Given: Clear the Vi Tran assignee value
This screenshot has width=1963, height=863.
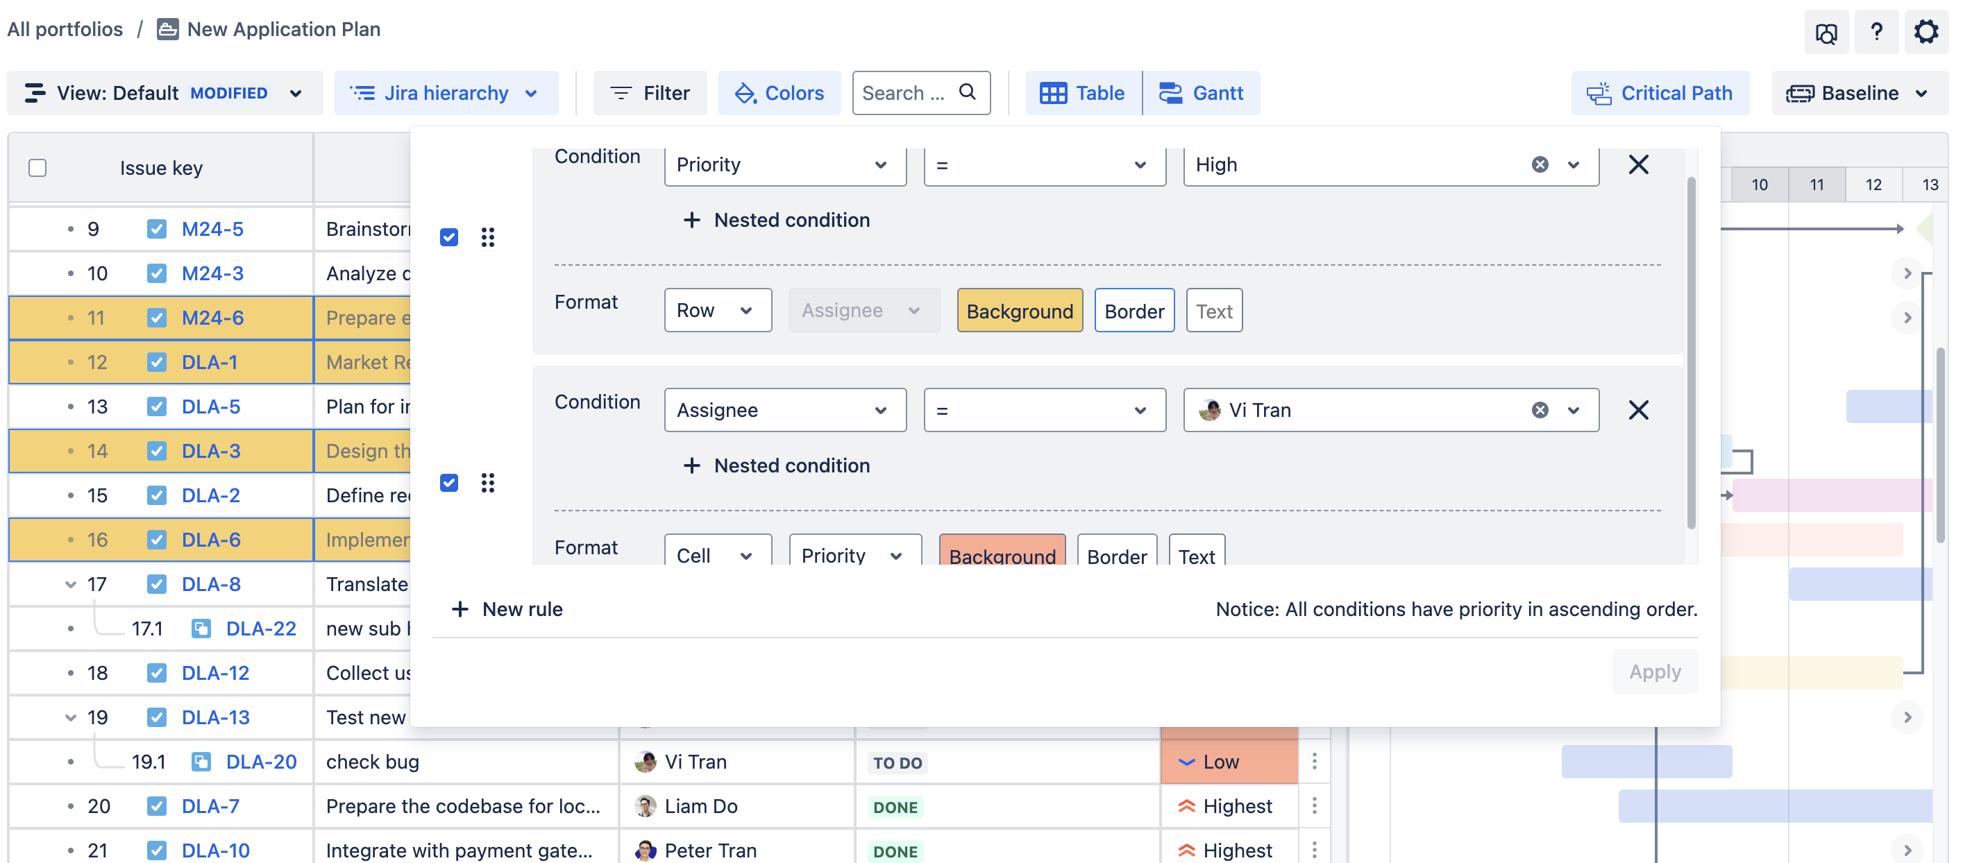Looking at the screenshot, I should click(1540, 411).
